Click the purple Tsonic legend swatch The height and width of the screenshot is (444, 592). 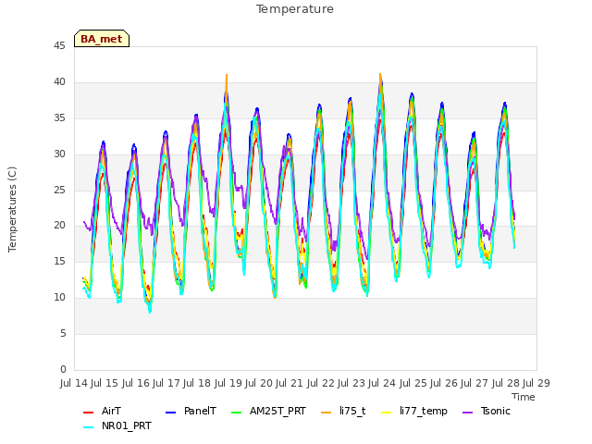coord(467,413)
